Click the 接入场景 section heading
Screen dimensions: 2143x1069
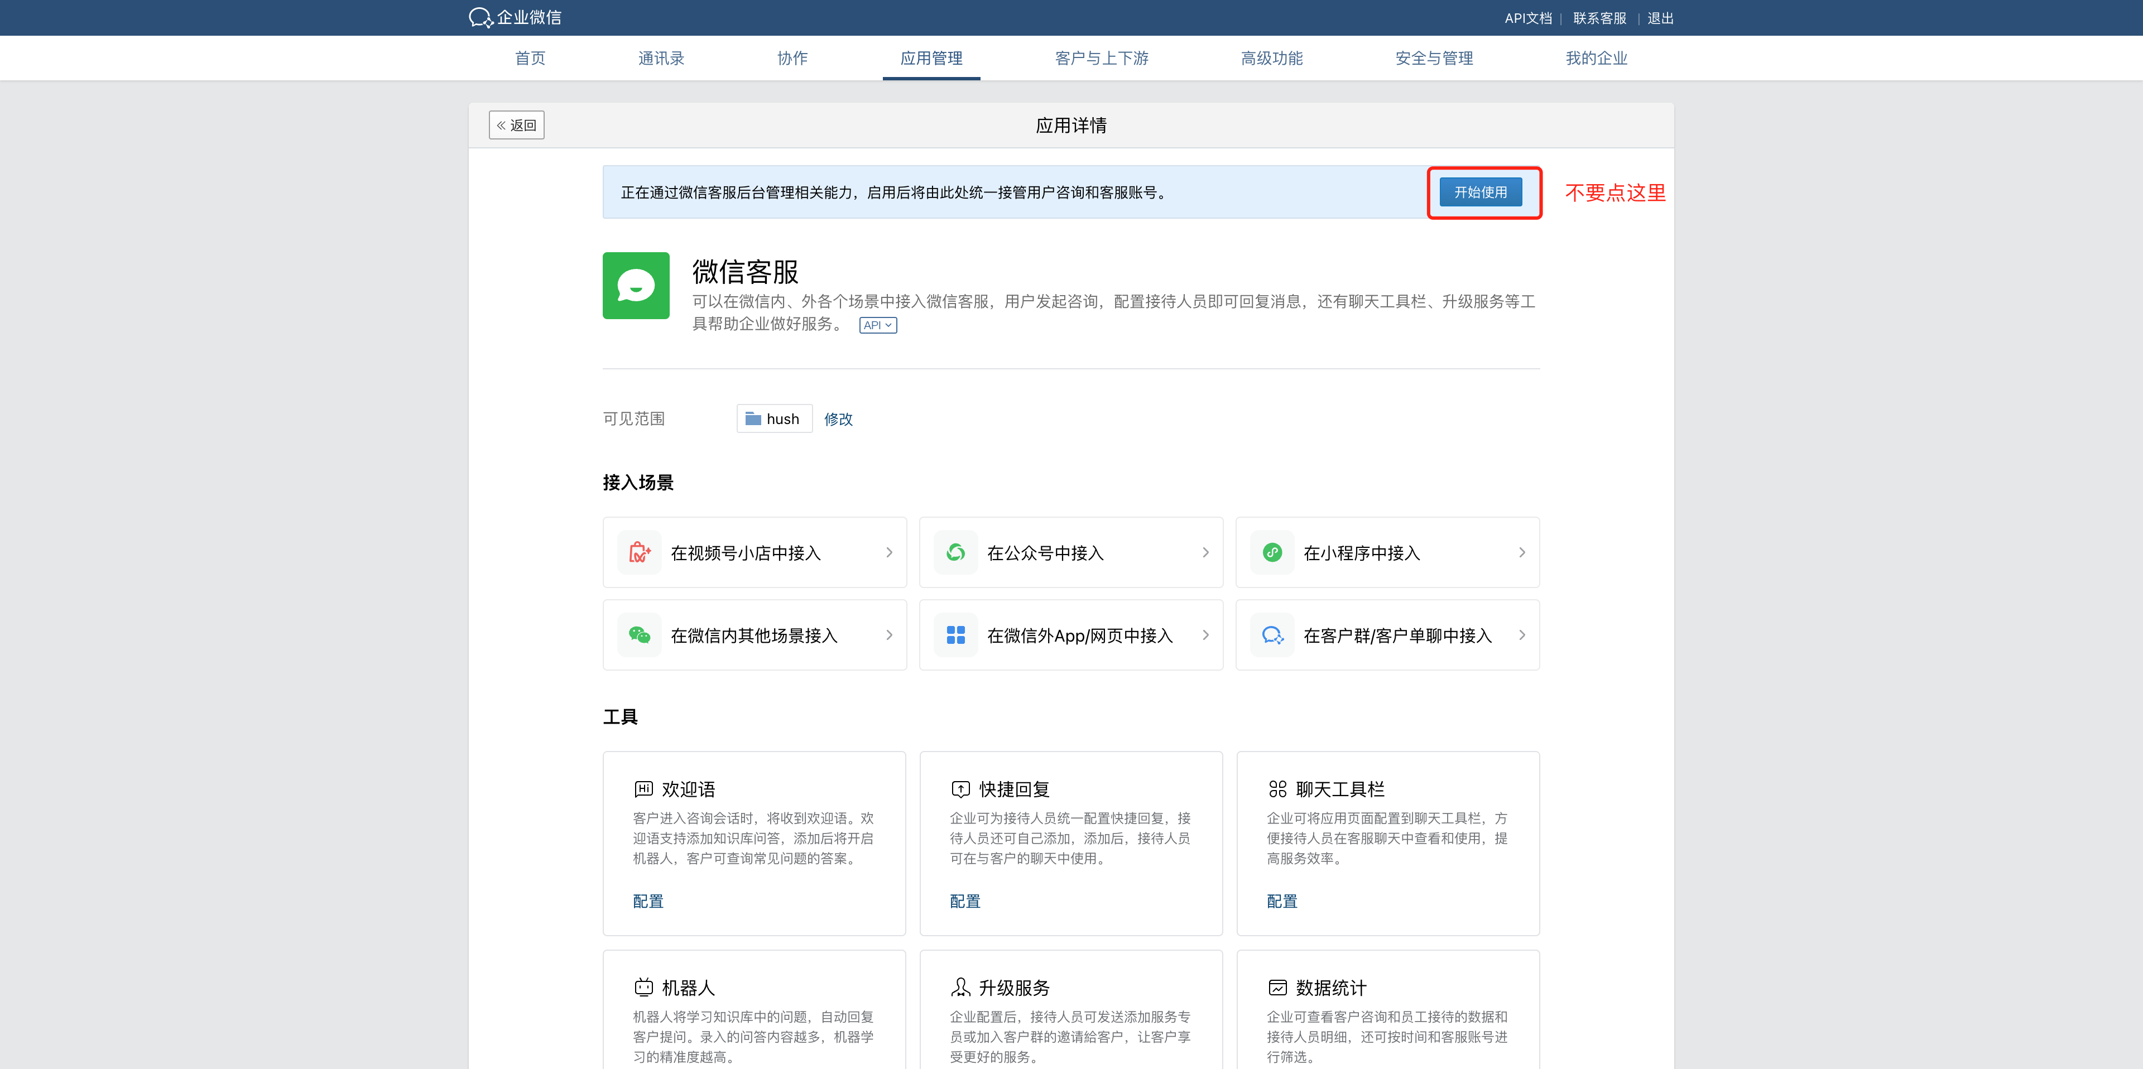[637, 483]
